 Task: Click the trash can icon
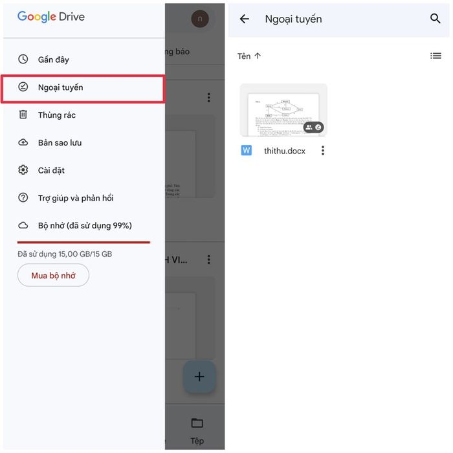tap(23, 115)
